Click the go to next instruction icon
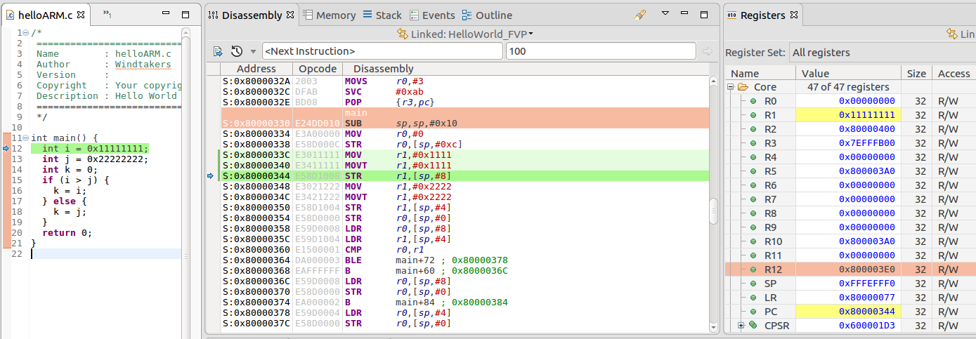The height and width of the screenshot is (339, 976). 218,51
